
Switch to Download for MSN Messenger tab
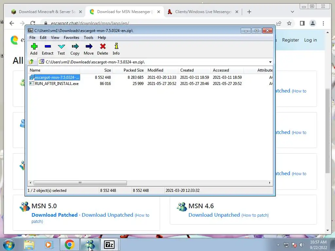(125, 12)
